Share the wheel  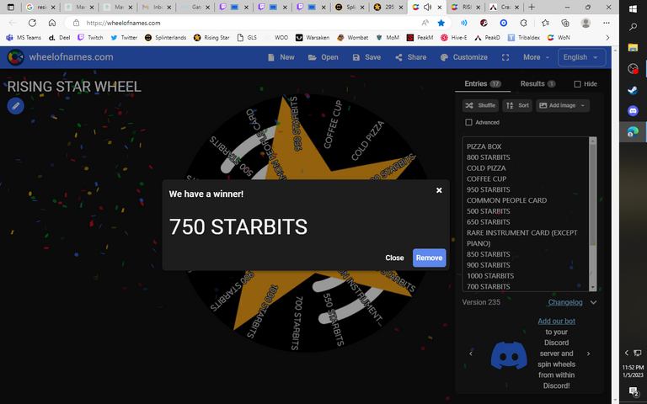coord(411,57)
